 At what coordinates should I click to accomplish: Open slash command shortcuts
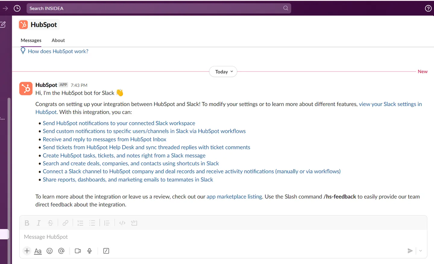pyautogui.click(x=106, y=251)
